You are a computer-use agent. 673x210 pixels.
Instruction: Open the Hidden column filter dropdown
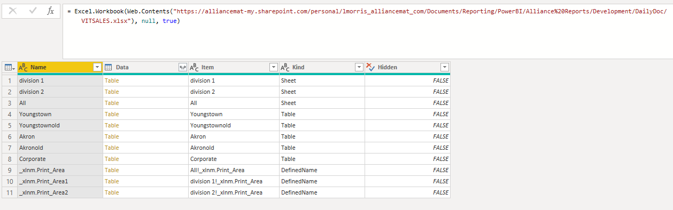(445, 67)
